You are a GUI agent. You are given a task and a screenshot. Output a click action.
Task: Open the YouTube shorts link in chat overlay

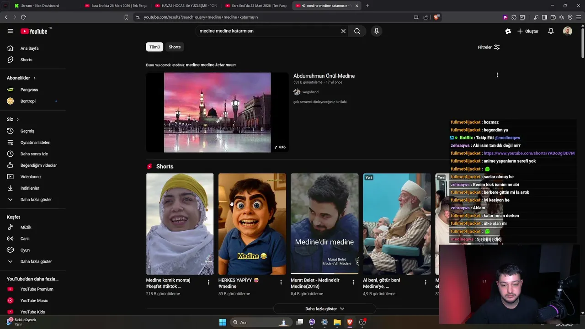coord(529,153)
